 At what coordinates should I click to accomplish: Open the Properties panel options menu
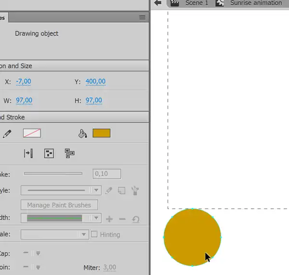point(142,17)
